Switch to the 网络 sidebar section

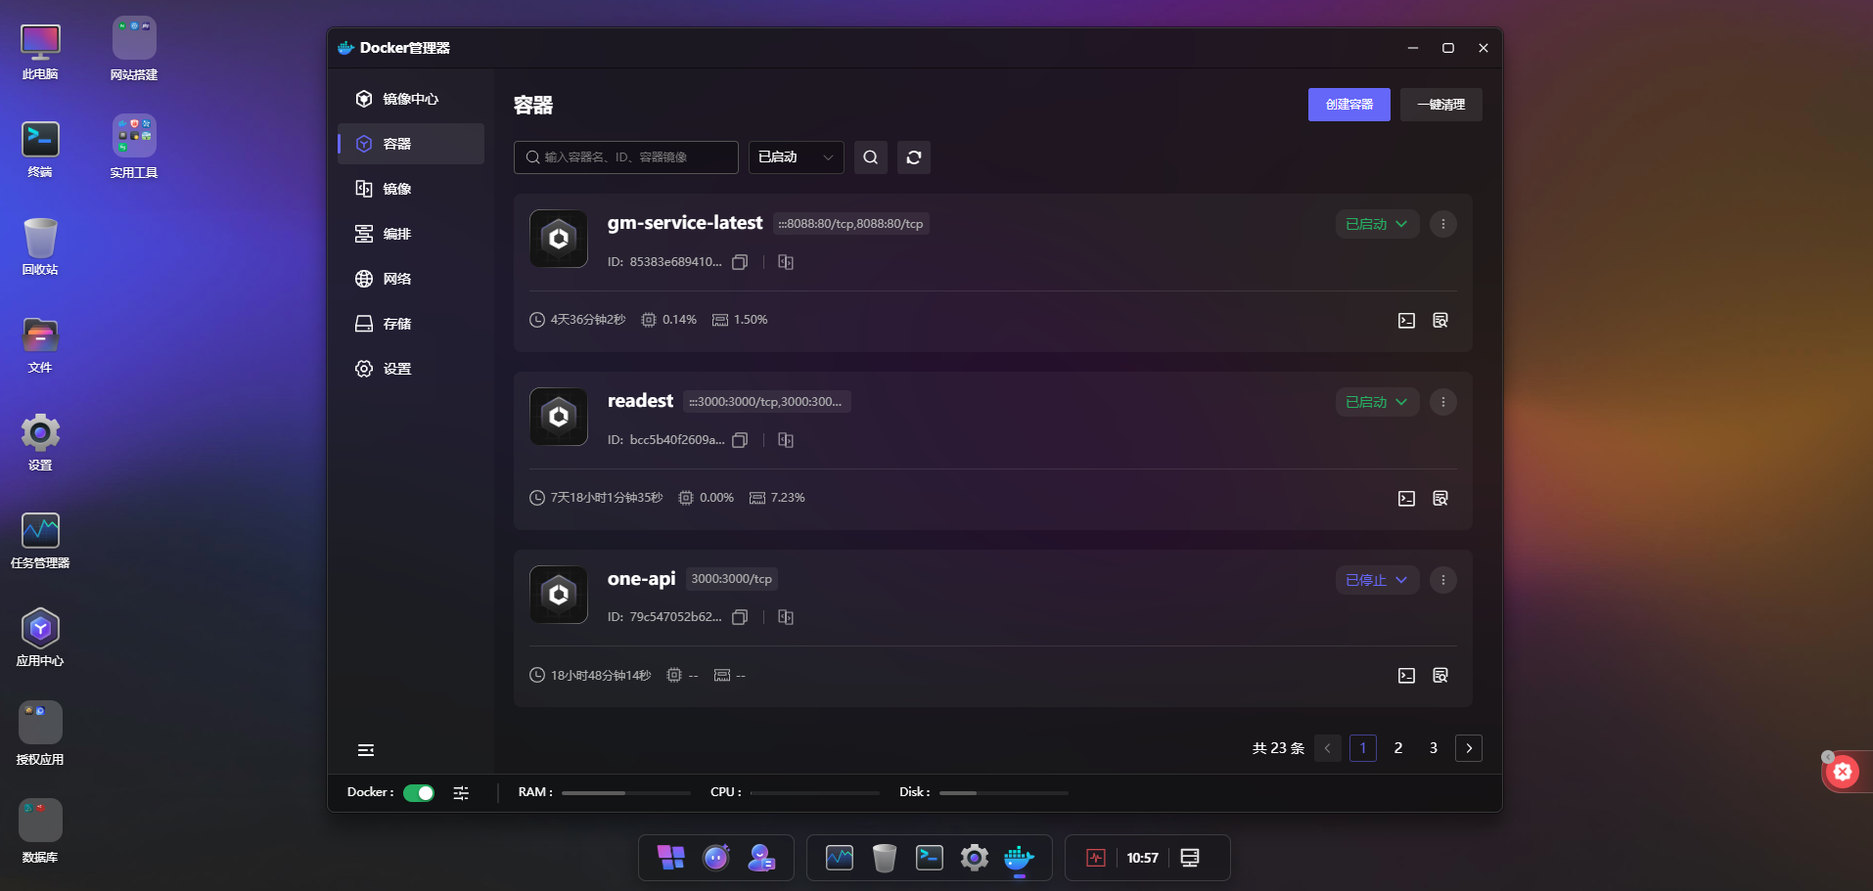(396, 279)
